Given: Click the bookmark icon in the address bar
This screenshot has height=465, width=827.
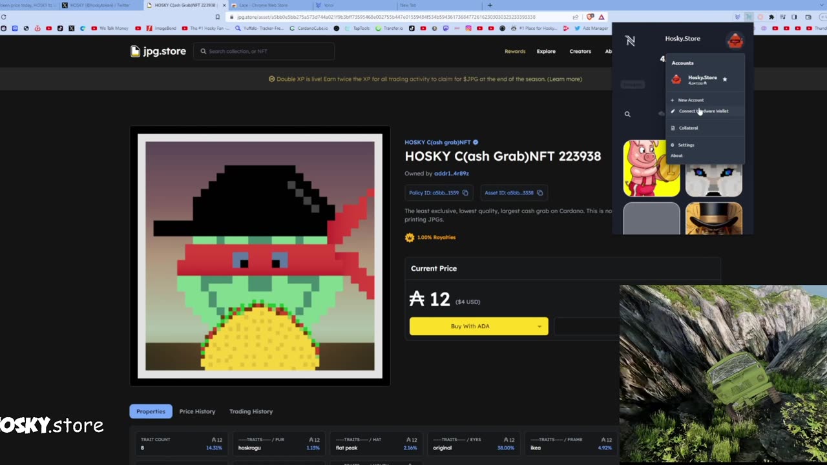Looking at the screenshot, I should 218,17.
